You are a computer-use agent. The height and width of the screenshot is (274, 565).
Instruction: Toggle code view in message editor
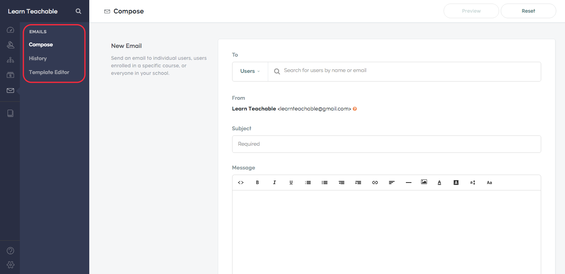pyautogui.click(x=240, y=183)
